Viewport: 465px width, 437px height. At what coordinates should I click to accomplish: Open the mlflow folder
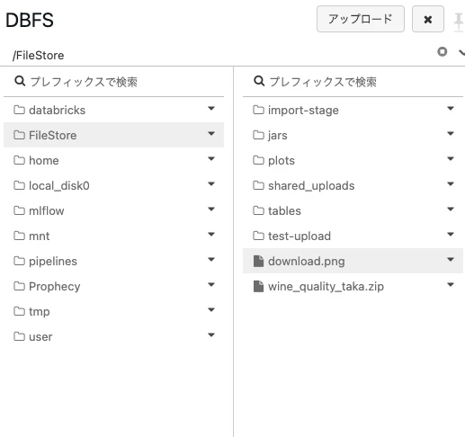(113, 210)
